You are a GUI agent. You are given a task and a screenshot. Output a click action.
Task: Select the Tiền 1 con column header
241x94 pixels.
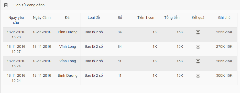(x=146, y=20)
